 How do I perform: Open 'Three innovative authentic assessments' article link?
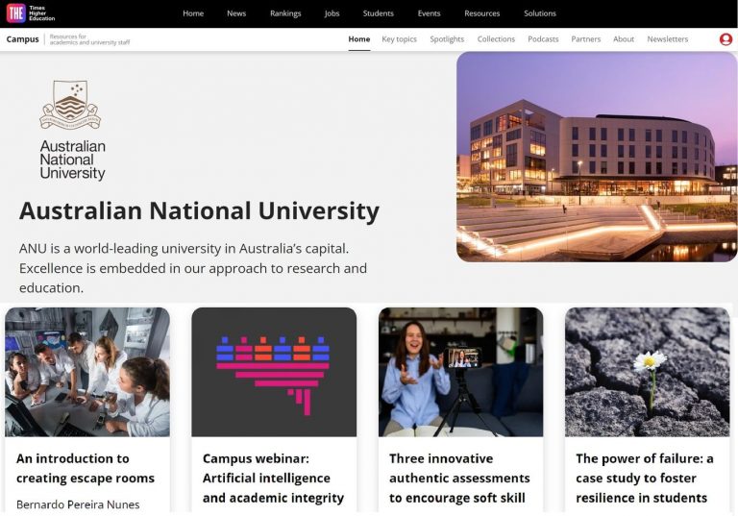click(459, 478)
